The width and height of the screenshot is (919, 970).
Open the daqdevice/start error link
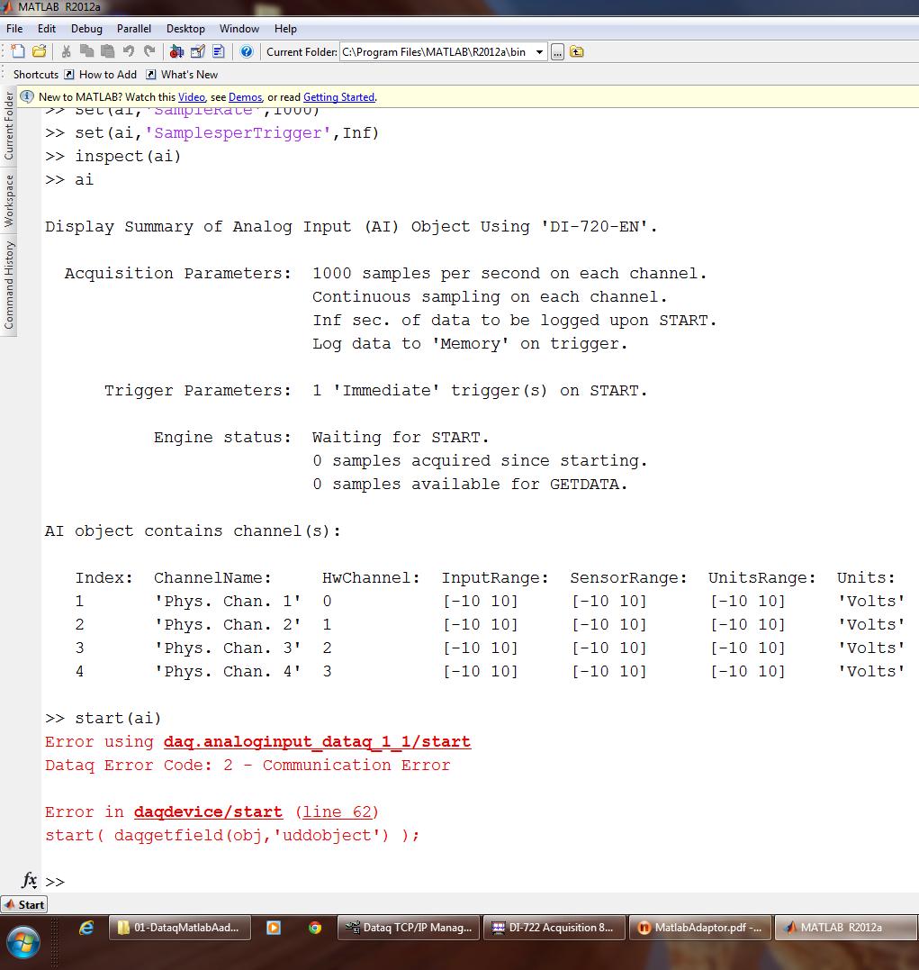coord(208,811)
